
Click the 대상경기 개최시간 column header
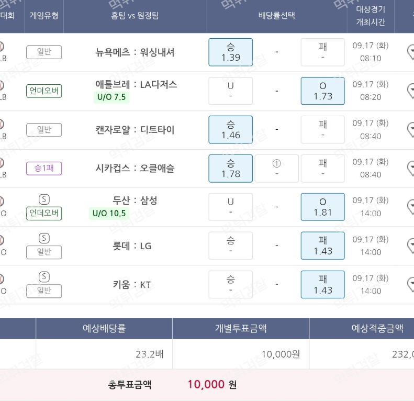point(370,16)
